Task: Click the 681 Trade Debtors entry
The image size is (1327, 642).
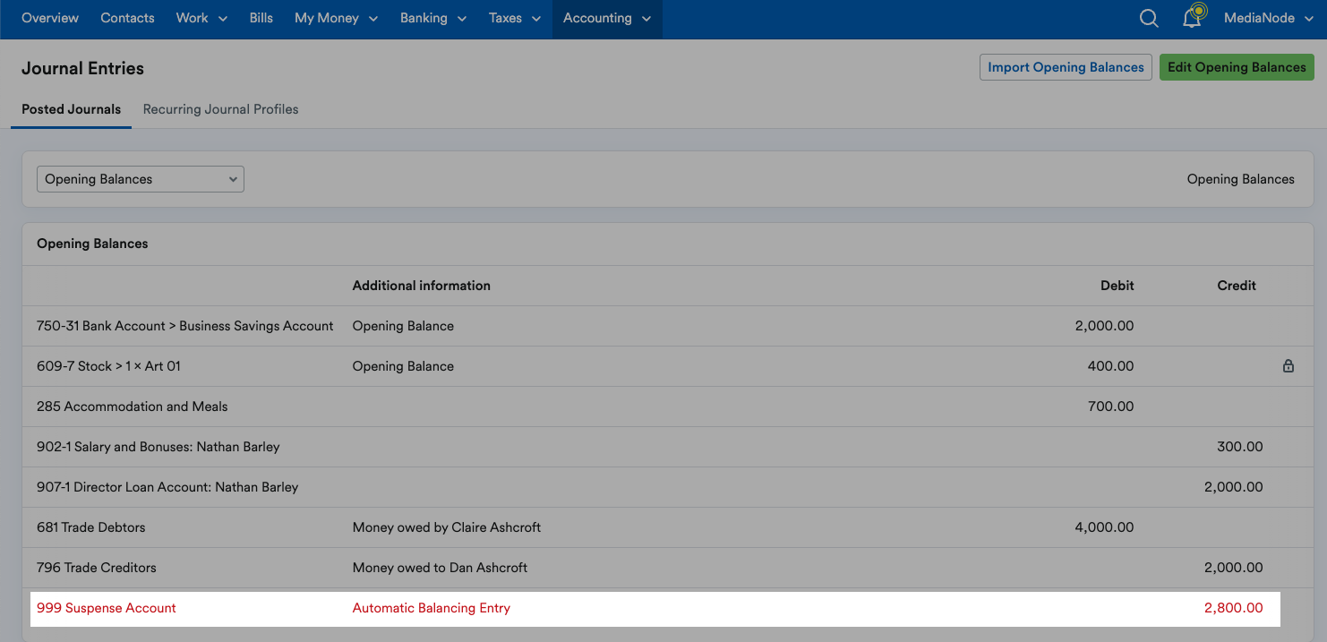Action: click(x=90, y=527)
